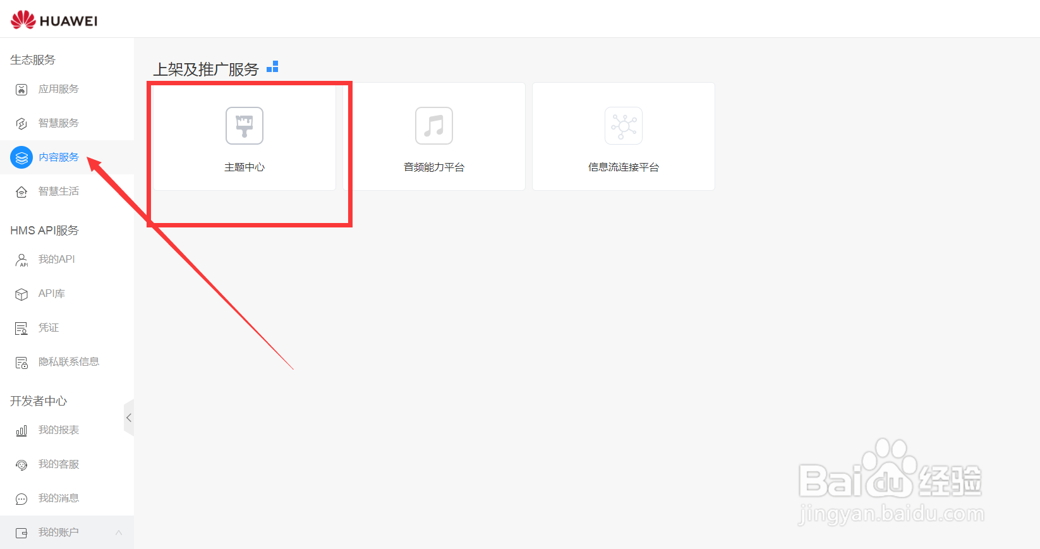1040x549 pixels.
Task: Click the 我的报表 bar chart icon
Action: point(21,431)
